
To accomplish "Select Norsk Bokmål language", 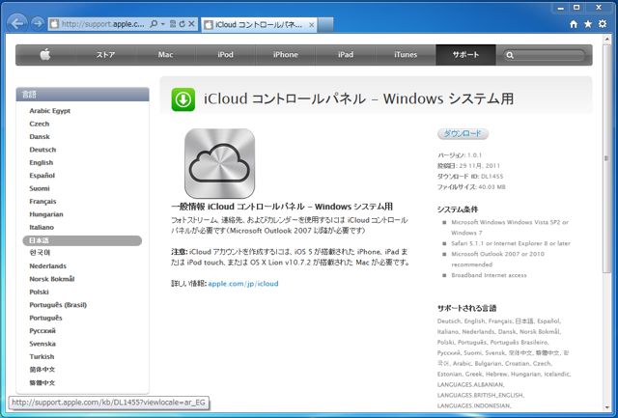I will click(51, 279).
